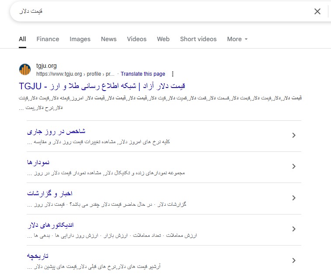Switch to the Images tab

tap(80, 39)
